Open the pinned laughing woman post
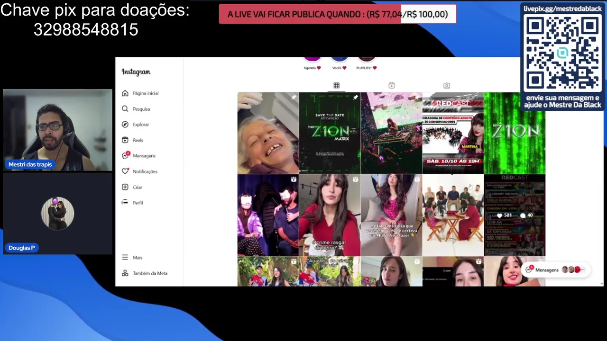 (268, 133)
